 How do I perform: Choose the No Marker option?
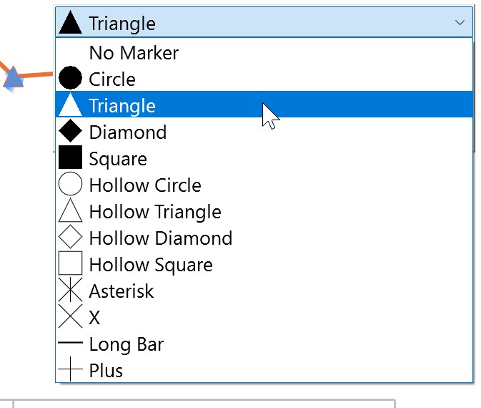point(134,52)
